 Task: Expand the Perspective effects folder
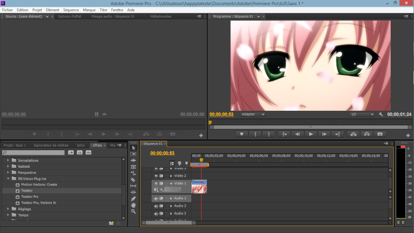click(8, 172)
